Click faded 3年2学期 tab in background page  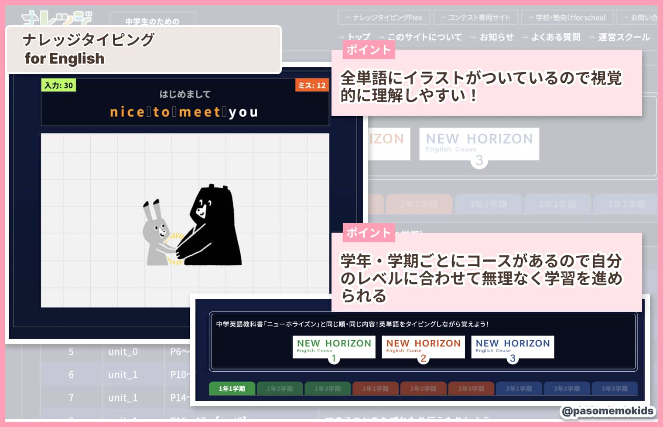point(557,204)
